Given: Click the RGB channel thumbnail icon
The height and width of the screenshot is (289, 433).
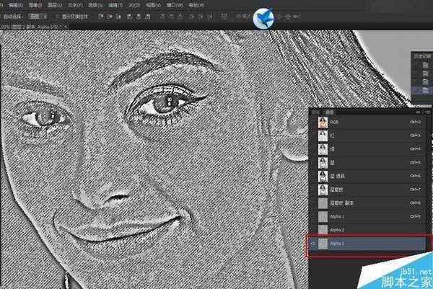Looking at the screenshot, I should pos(323,123).
